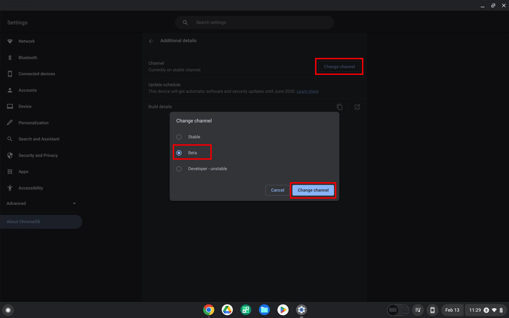This screenshot has height=318, width=509.
Task: Launch Google Play Store icon
Action: click(x=283, y=310)
